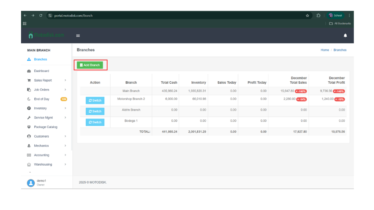Expand the Sales Report submenu
The width and height of the screenshot is (374, 210).
coord(65,80)
